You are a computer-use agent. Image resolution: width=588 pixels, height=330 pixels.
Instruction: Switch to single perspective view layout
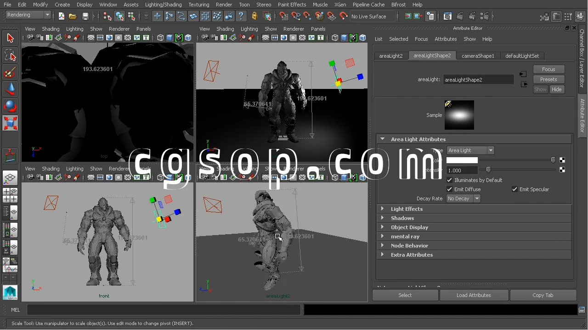(x=10, y=178)
